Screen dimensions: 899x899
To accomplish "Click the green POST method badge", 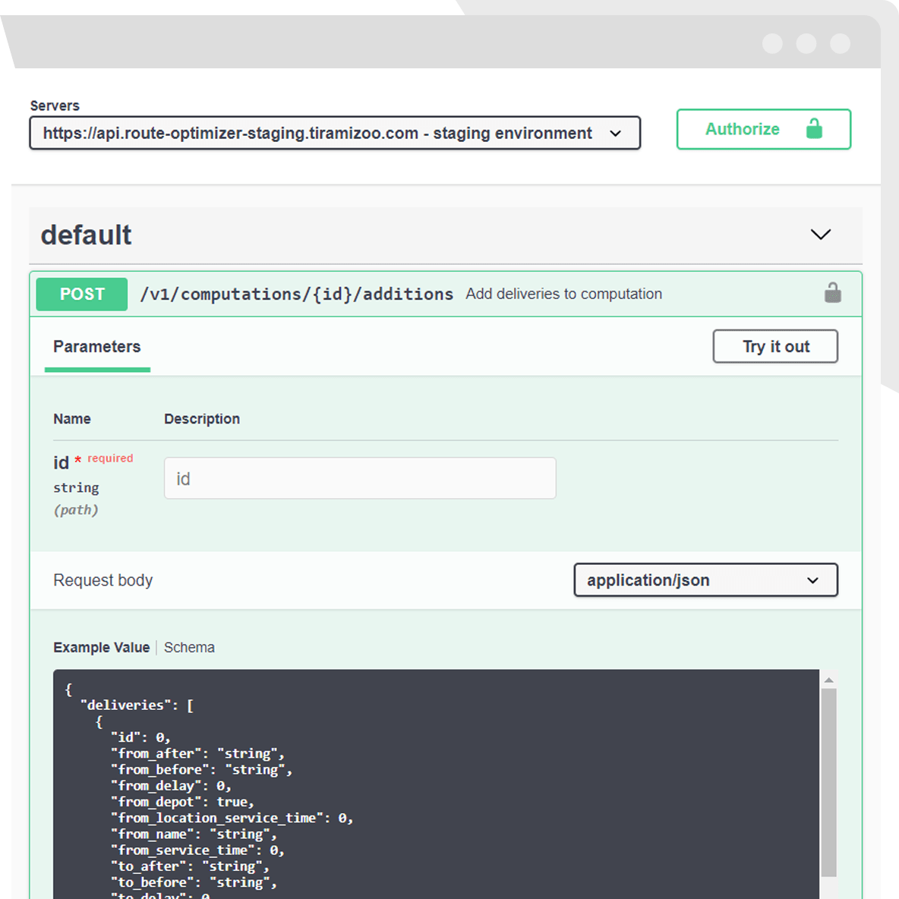I will [x=82, y=295].
